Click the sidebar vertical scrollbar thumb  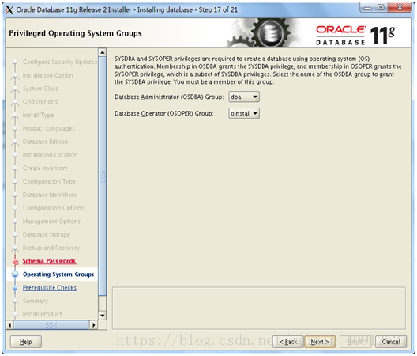pos(103,176)
